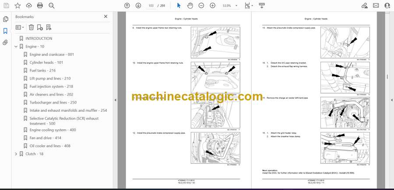
Task: Select the Engine - 10 bookmark
Action: click(x=35, y=46)
